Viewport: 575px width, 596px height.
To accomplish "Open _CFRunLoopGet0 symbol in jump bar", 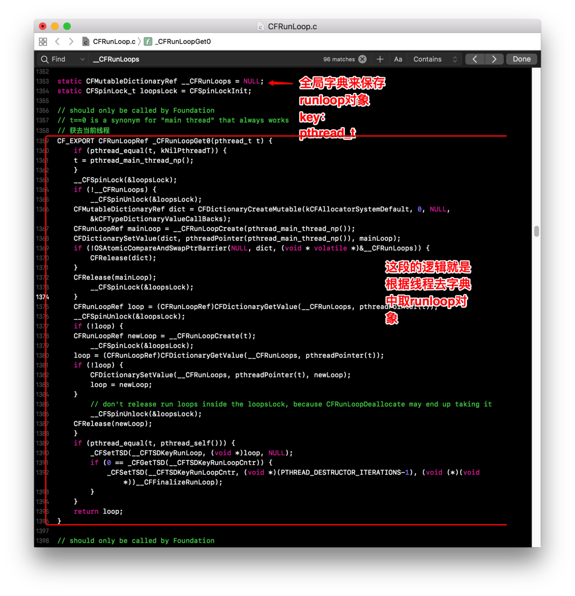I will tap(183, 42).
